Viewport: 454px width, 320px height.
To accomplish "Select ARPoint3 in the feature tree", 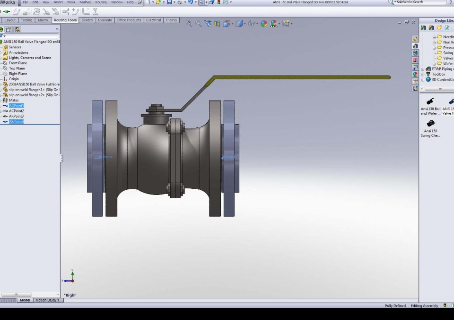I will tap(16, 116).
